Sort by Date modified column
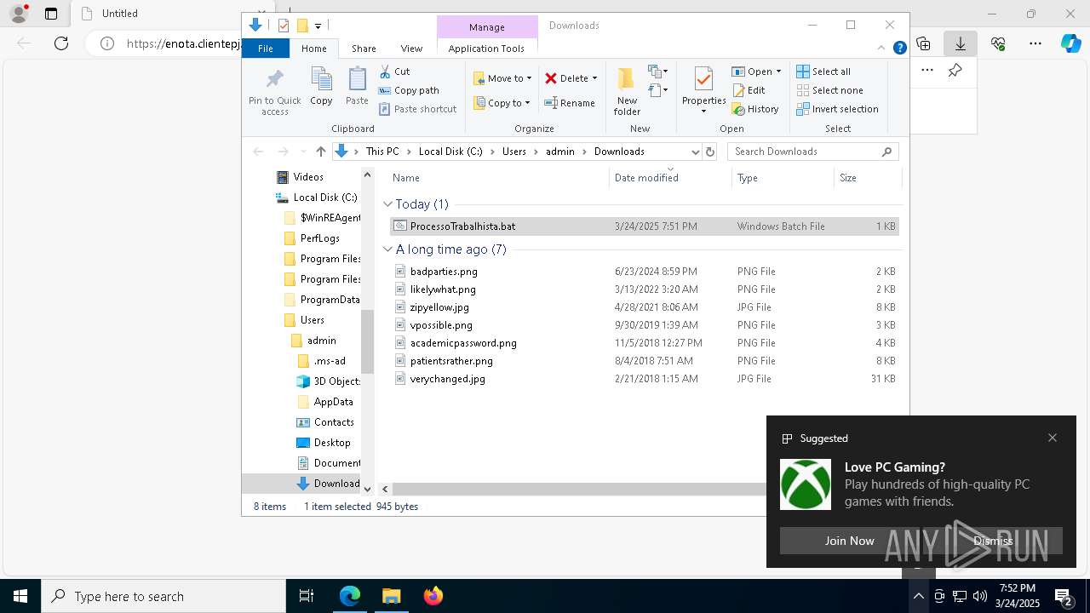 click(670, 177)
